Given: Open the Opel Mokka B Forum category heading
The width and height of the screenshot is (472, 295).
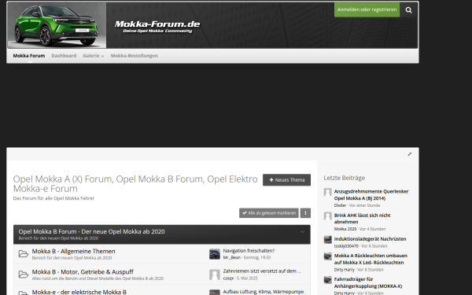Looking at the screenshot, I should (91, 231).
